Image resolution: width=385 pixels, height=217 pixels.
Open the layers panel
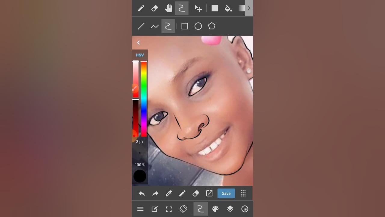click(x=230, y=209)
